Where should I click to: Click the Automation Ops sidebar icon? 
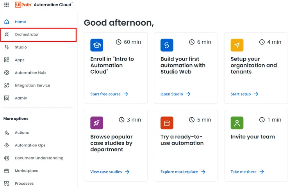[x=7, y=145]
